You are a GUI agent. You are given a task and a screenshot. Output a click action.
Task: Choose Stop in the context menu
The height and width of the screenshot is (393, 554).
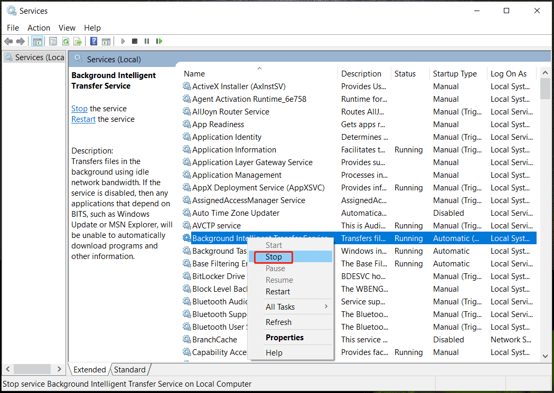(274, 257)
